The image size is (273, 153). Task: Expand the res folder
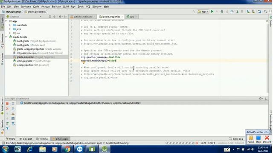pyautogui.click(x=10, y=33)
